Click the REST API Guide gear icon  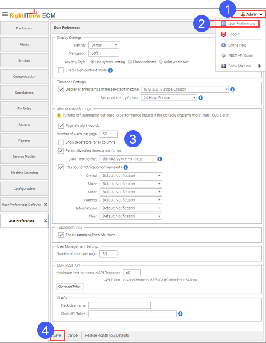[223, 56]
